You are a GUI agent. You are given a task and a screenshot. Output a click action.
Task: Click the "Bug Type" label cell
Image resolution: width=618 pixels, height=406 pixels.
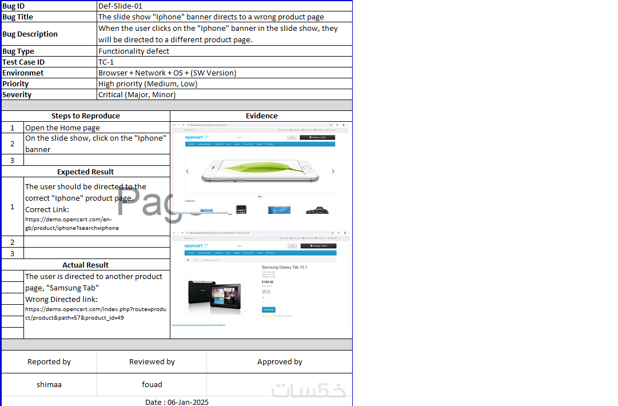(x=49, y=51)
